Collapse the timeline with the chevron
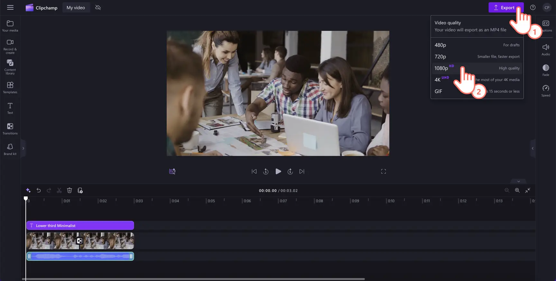 pos(518,181)
